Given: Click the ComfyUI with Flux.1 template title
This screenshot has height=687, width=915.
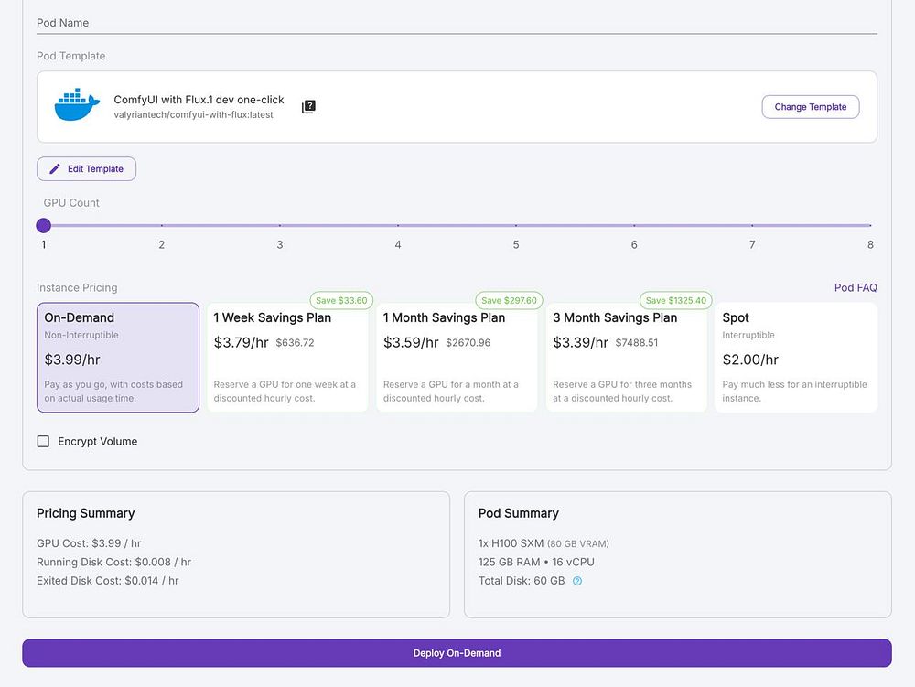Looking at the screenshot, I should click(x=199, y=100).
